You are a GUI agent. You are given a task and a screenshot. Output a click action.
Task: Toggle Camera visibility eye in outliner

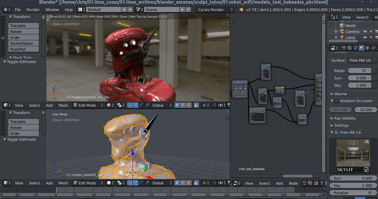click(365, 32)
